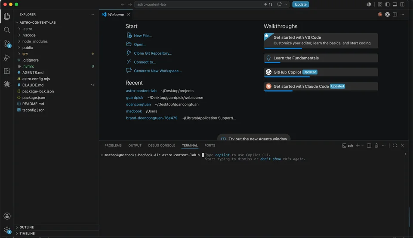This screenshot has width=413, height=238.
Task: Open the Learn the Fundamentals walkthrough
Action: [x=321, y=58]
